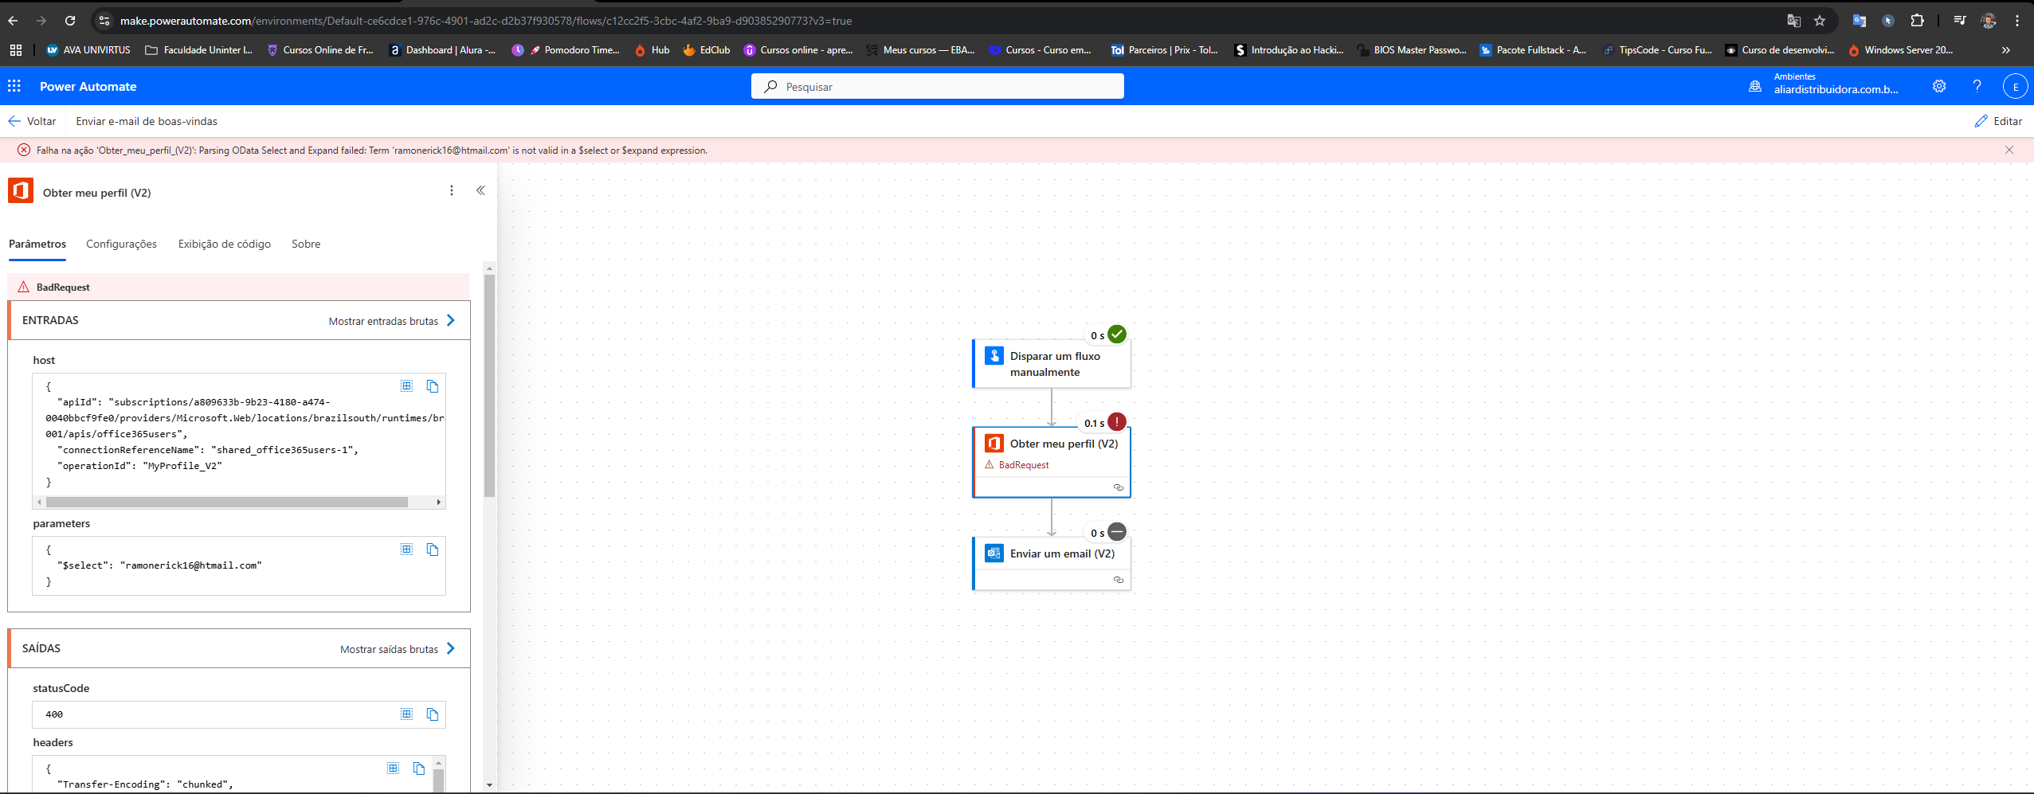Image resolution: width=2034 pixels, height=794 pixels.
Task: Copy the host value to clipboard
Action: [433, 386]
